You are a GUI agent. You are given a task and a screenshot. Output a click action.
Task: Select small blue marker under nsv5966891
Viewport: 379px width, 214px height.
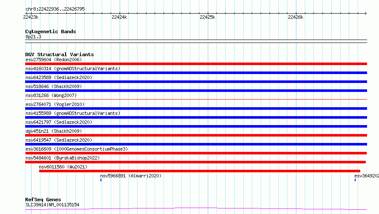tap(101, 180)
